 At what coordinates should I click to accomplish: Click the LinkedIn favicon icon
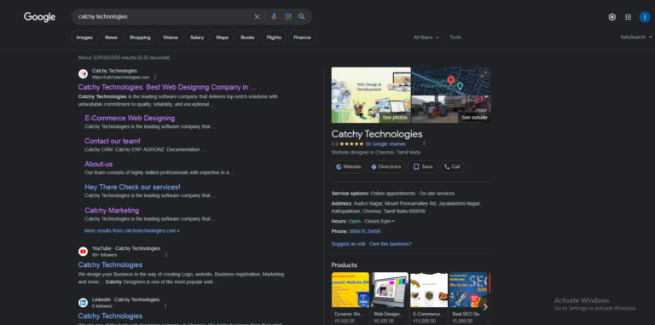point(83,303)
